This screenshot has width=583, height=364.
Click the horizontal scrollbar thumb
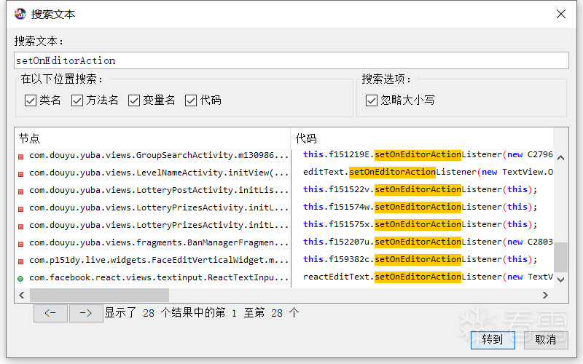[x=99, y=296]
